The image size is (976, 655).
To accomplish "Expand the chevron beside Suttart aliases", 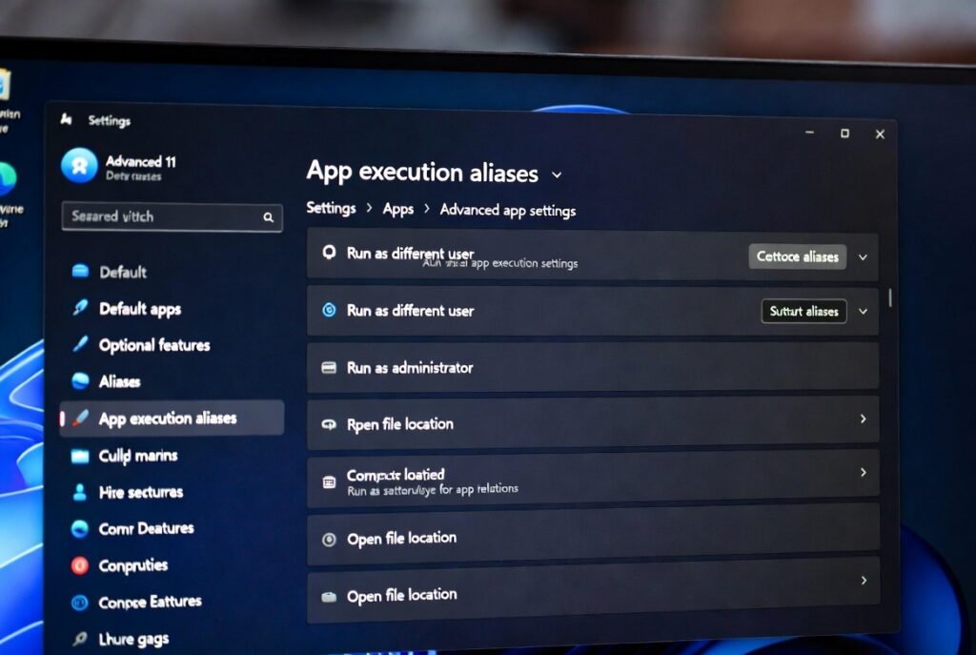I will [x=863, y=311].
